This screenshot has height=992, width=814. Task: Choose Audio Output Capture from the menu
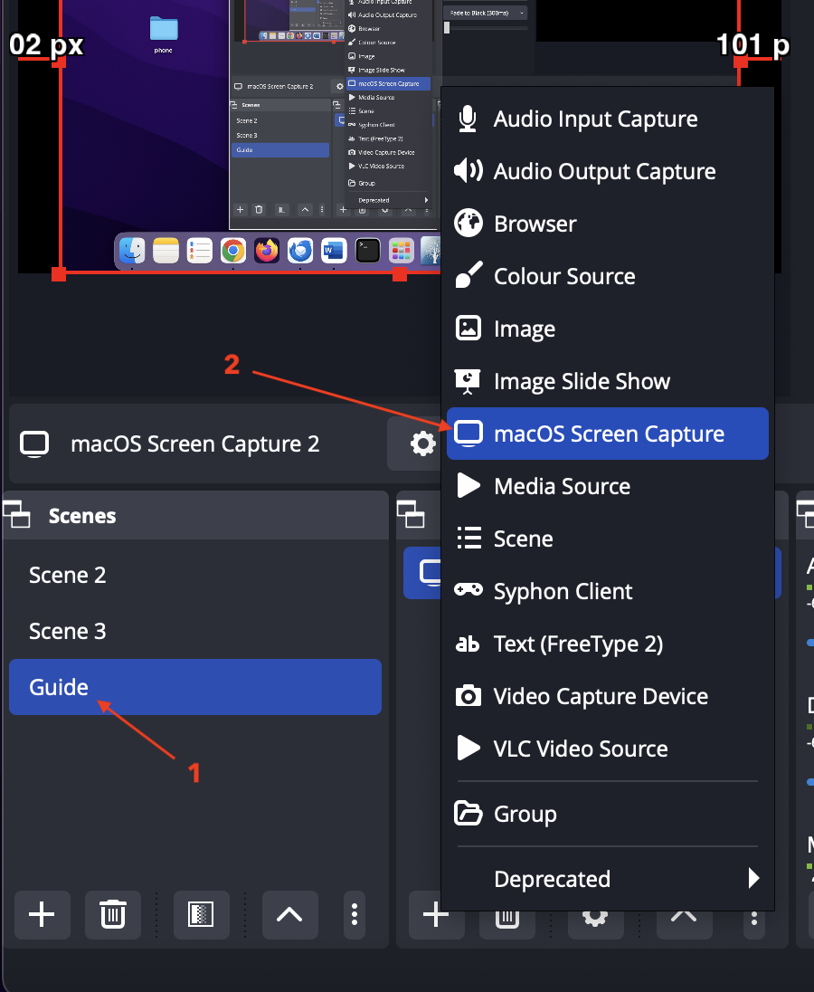point(608,171)
